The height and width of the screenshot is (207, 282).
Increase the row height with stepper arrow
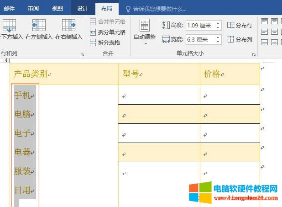tap(218, 23)
